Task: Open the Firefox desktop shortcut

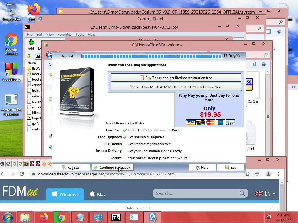Action: pos(34,11)
